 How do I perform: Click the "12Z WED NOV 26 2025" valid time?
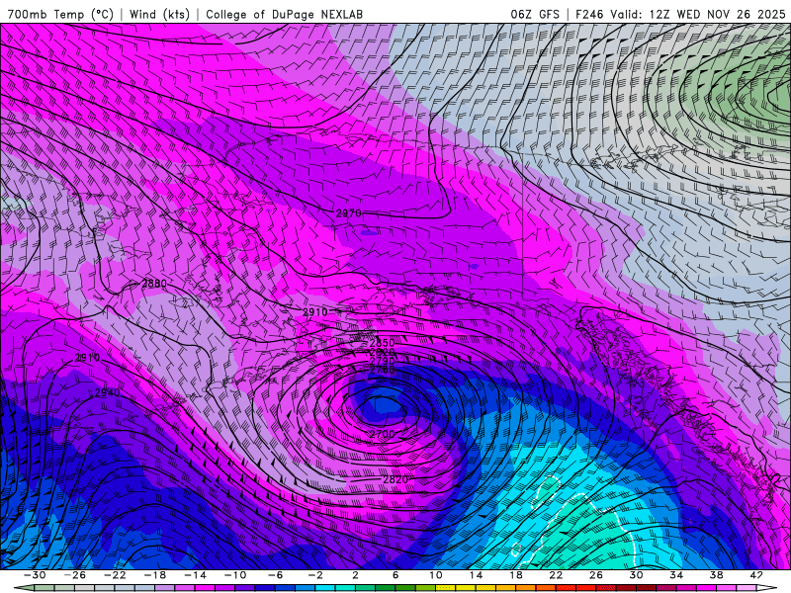click(718, 14)
